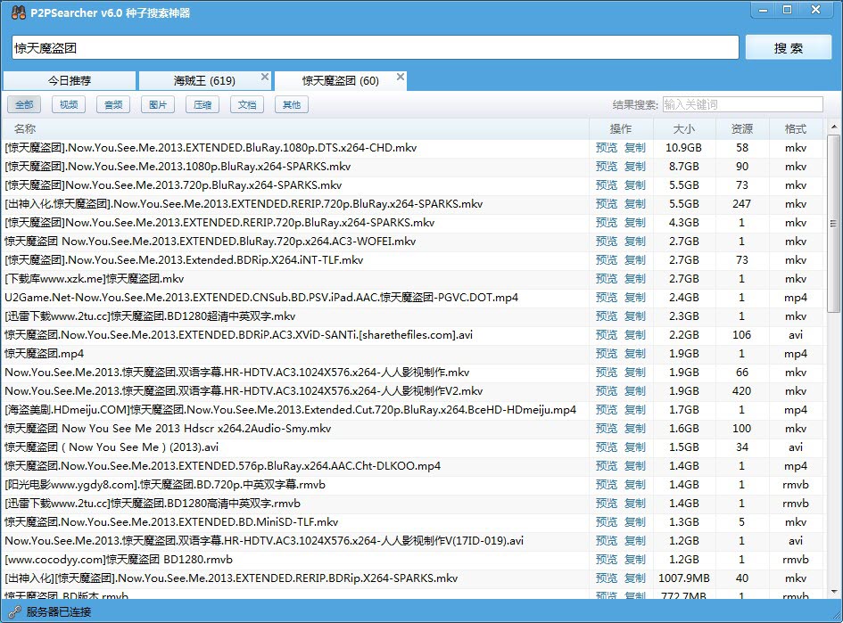Viewport: 843px width, 623px height.
Task: Filter results by 音频 (audio)
Action: coord(112,104)
